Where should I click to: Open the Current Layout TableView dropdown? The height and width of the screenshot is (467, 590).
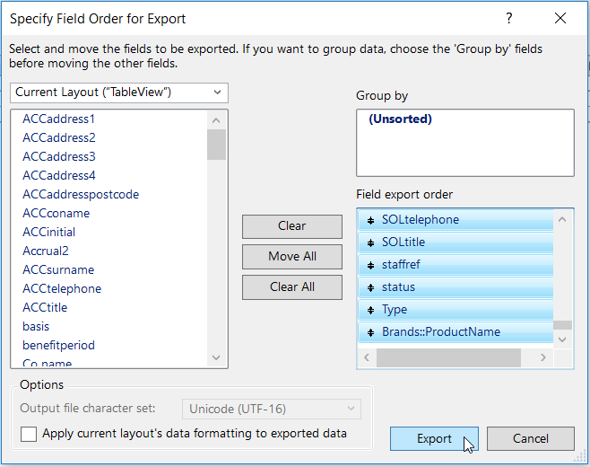point(119,93)
